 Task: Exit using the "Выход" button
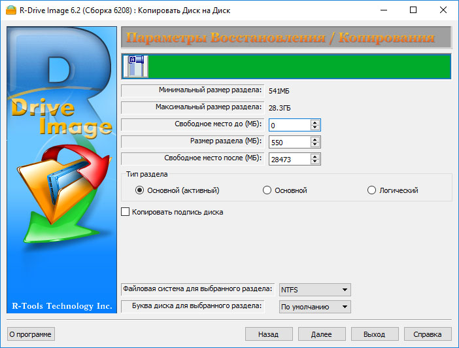tap(375, 334)
